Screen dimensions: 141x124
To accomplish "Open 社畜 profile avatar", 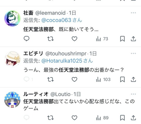I will click(x=12, y=19).
